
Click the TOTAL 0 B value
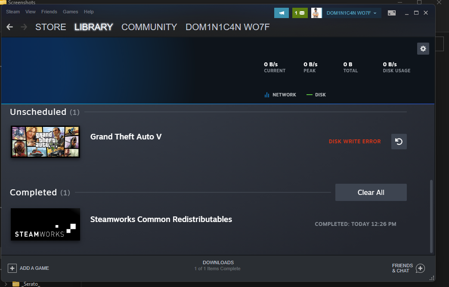pos(348,65)
